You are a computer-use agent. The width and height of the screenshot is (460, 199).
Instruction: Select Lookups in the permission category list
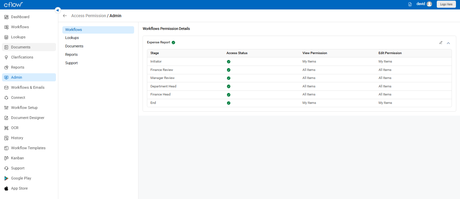pyautogui.click(x=72, y=38)
